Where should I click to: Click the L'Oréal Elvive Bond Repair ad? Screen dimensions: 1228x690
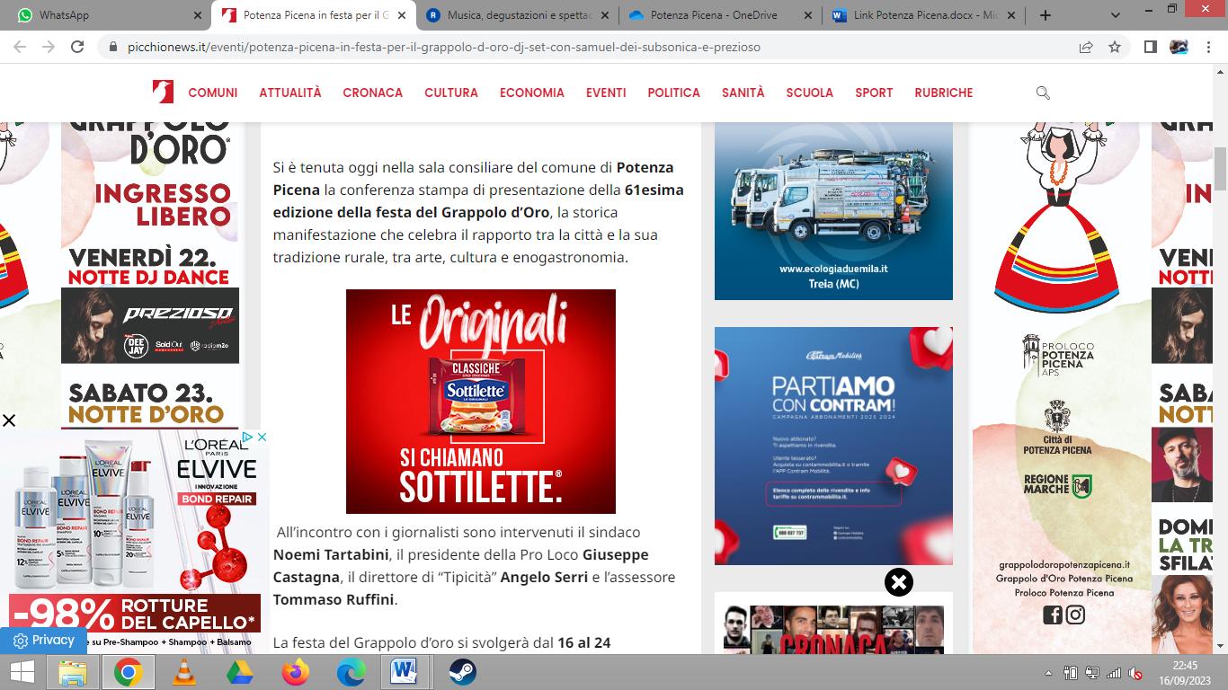[135, 541]
